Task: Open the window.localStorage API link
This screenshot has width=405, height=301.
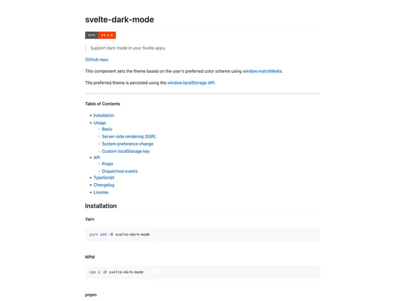Action: click(x=191, y=83)
